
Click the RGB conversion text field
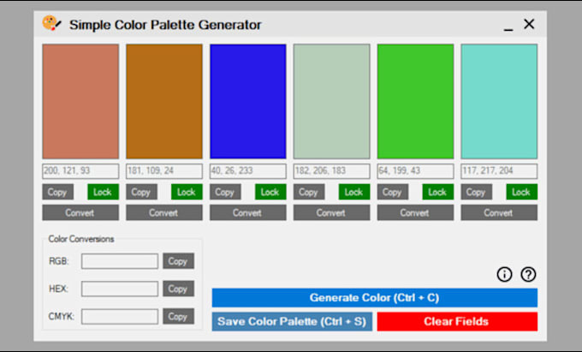coord(120,261)
